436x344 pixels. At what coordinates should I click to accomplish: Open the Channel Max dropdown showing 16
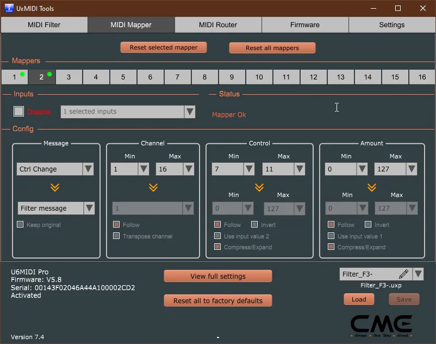tap(189, 169)
